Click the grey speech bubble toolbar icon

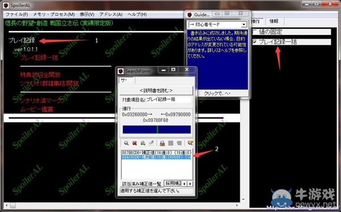coord(179,143)
